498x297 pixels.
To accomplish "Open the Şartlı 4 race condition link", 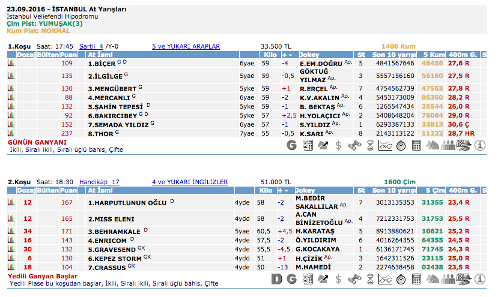I will tap(91, 46).
